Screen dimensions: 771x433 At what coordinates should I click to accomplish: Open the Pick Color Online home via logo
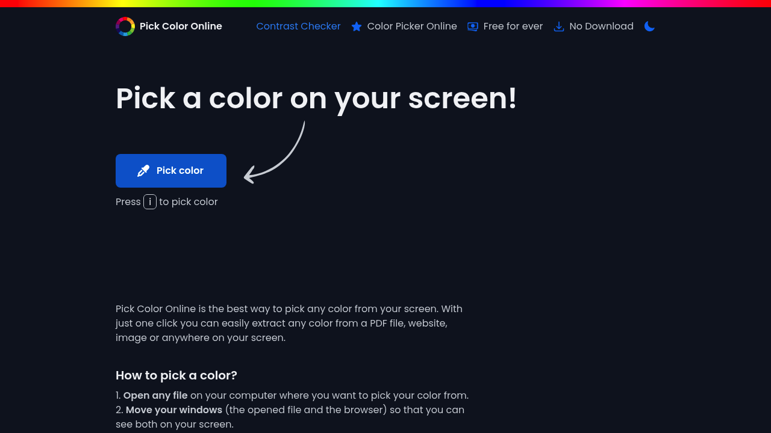click(x=169, y=26)
